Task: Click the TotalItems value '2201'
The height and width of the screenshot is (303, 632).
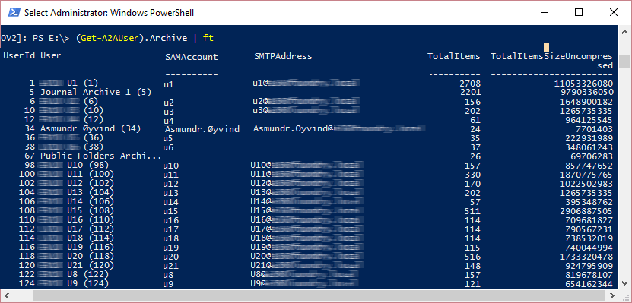Action: point(470,93)
